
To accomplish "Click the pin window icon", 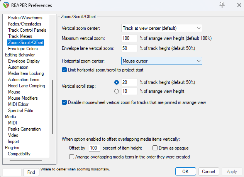I will tap(222, 5).
